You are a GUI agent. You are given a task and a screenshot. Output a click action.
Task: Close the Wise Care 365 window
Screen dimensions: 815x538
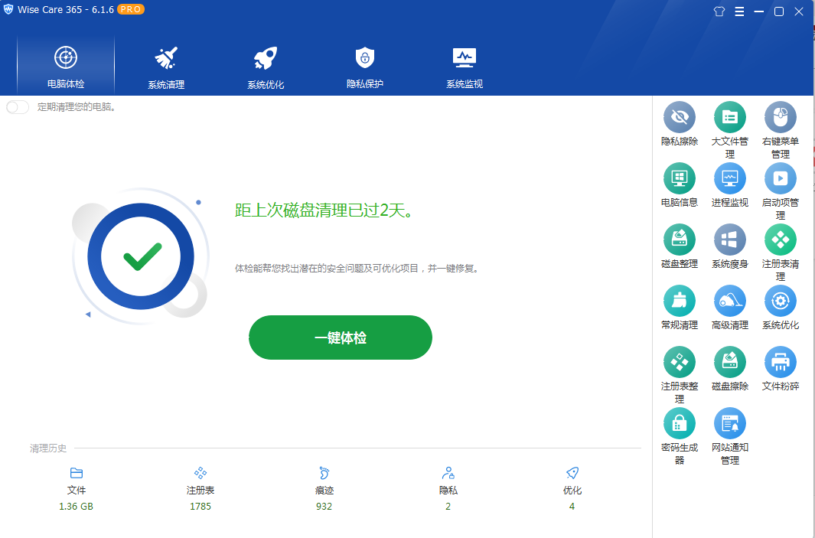[799, 11]
